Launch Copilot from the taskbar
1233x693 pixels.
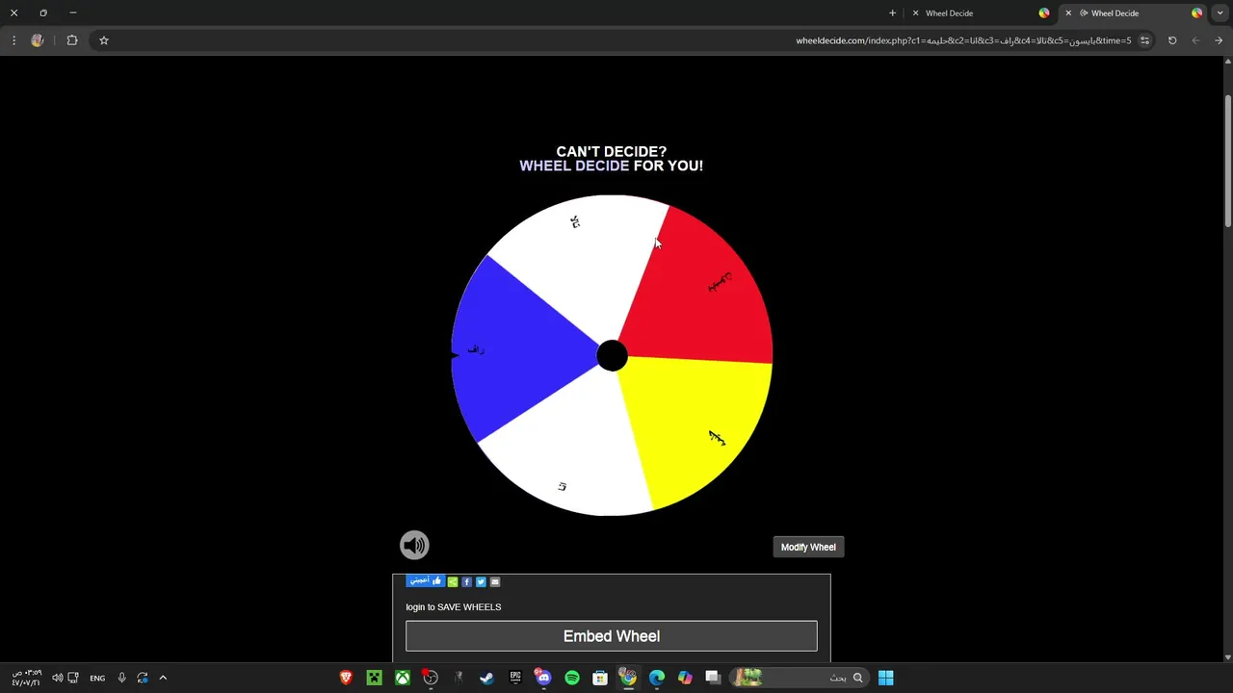[685, 678]
